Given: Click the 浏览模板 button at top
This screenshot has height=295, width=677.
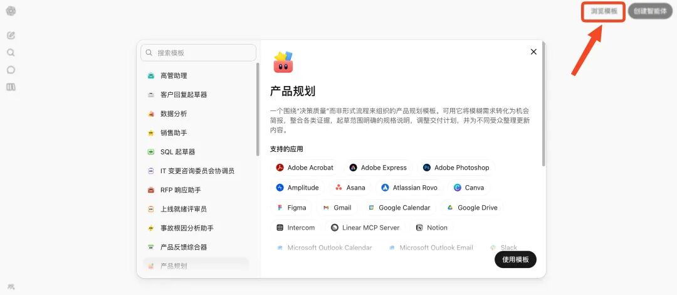Looking at the screenshot, I should tap(604, 11).
